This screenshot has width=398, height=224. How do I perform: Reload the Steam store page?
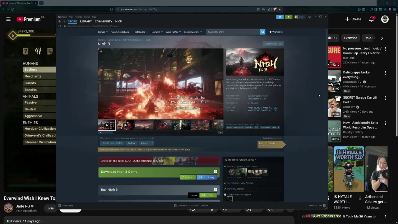tap(60, 26)
